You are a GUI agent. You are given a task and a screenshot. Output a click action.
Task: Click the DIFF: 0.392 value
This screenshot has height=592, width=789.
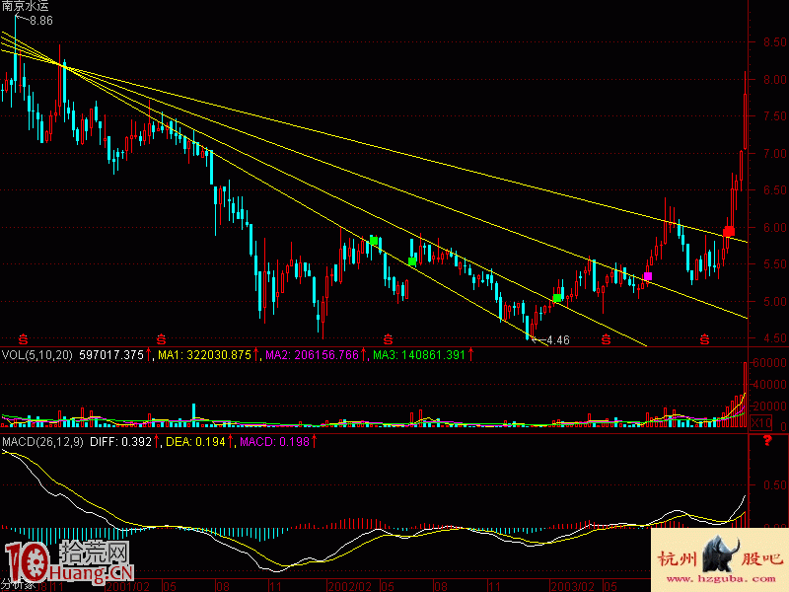(120, 442)
